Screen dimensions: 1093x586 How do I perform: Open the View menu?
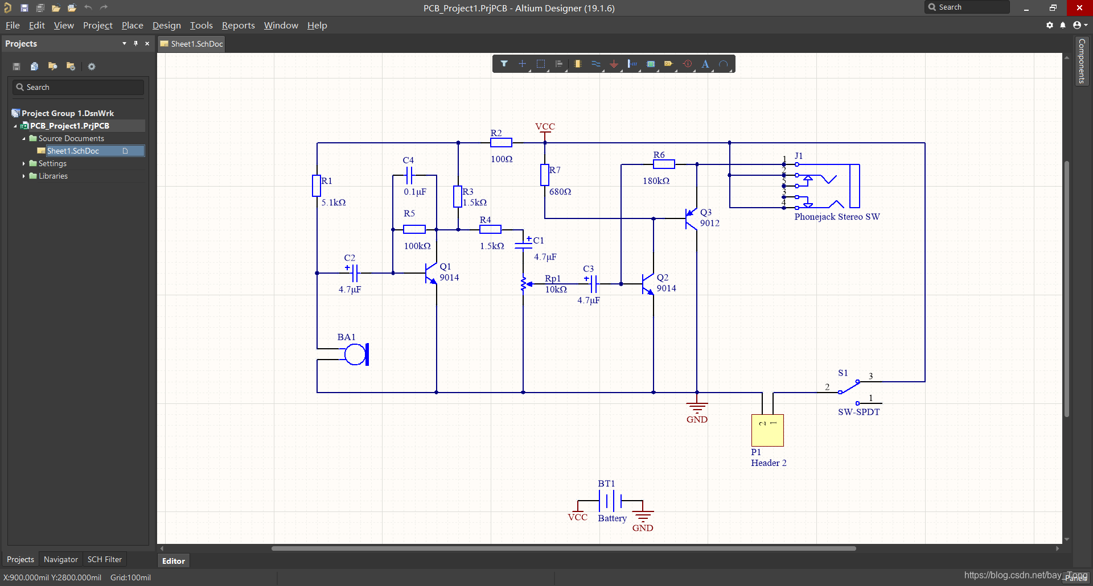[64, 26]
